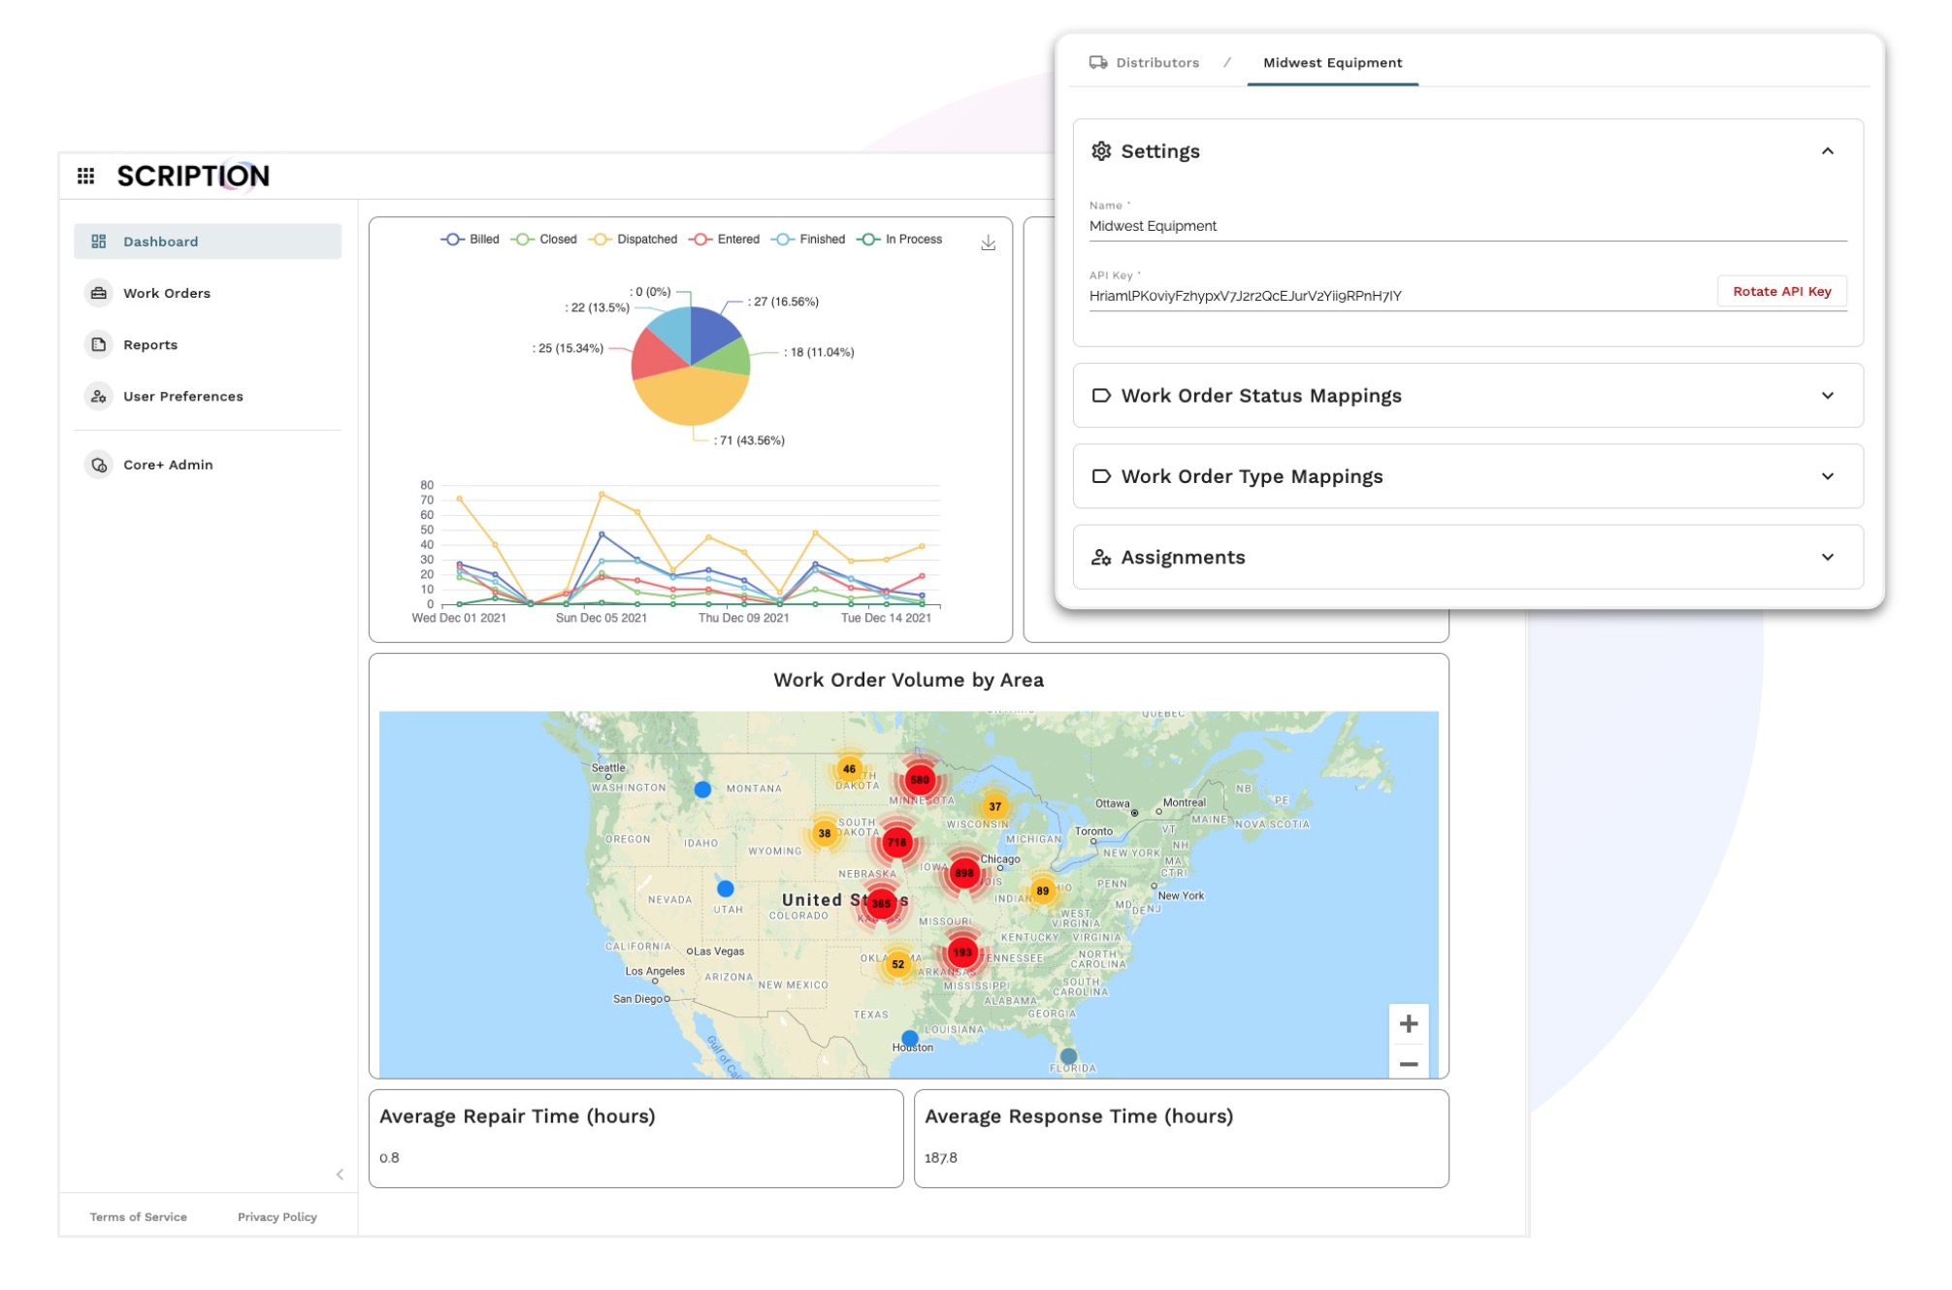Viewport: 1952px width, 1290px height.
Task: Click the User Preferences sidebar icon
Action: click(x=99, y=396)
